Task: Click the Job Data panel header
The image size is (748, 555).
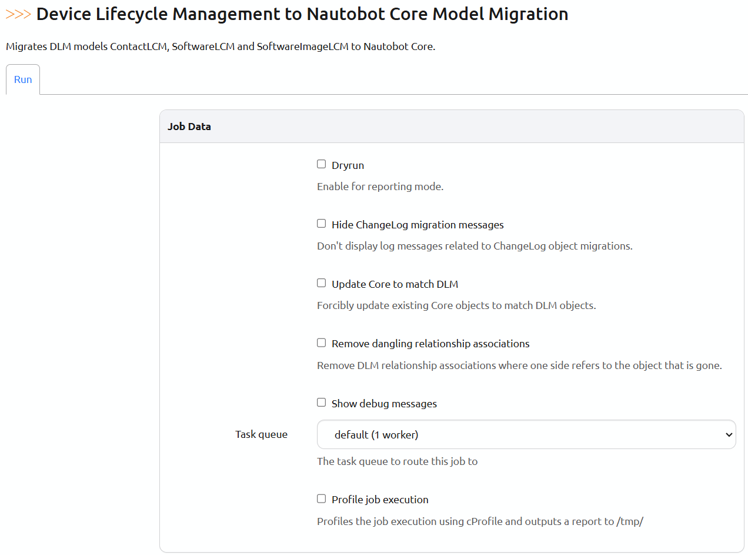Action: (189, 127)
